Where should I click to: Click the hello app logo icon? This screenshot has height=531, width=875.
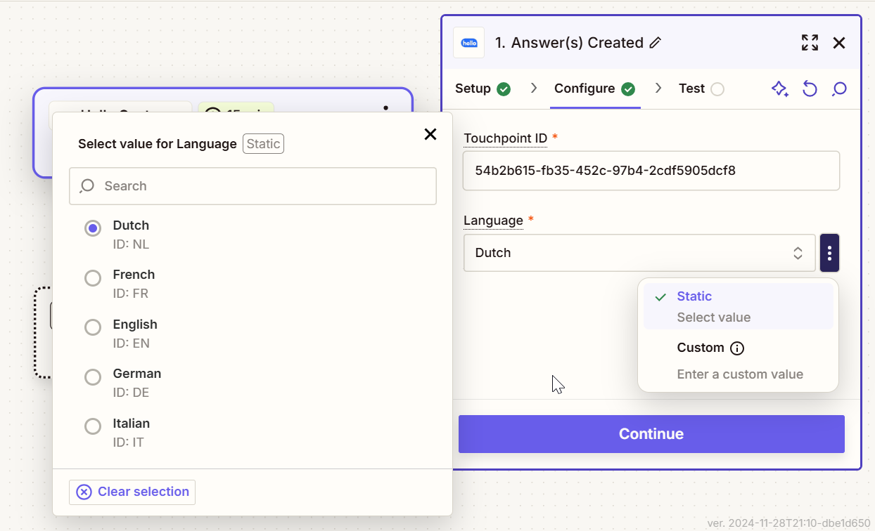tap(469, 43)
